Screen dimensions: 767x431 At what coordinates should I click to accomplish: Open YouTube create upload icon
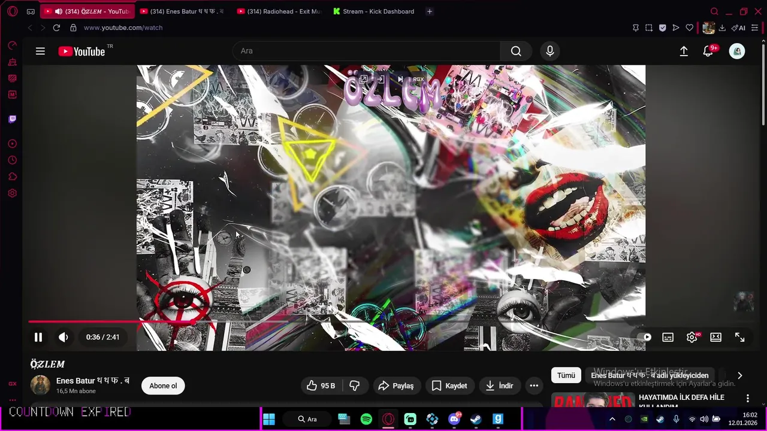pyautogui.click(x=684, y=51)
